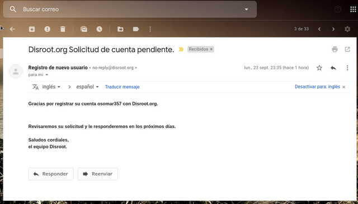The image size is (358, 204).
Task: Click the email subject heading
Action: (101, 50)
